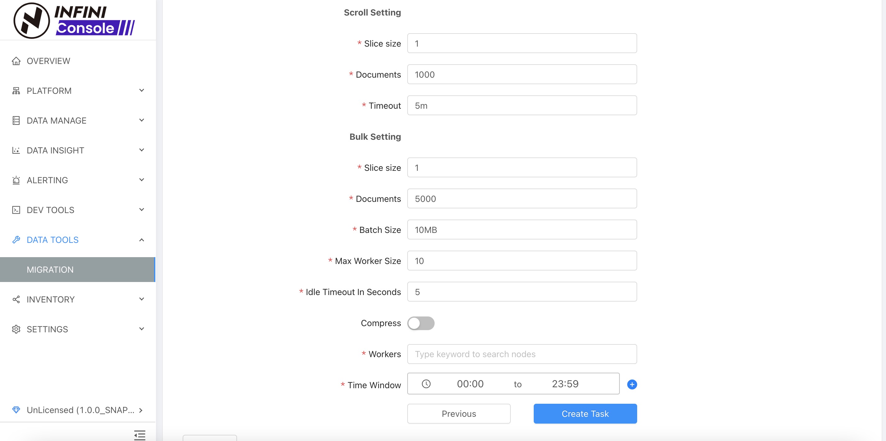Click the Platform cluster icon

coord(16,91)
